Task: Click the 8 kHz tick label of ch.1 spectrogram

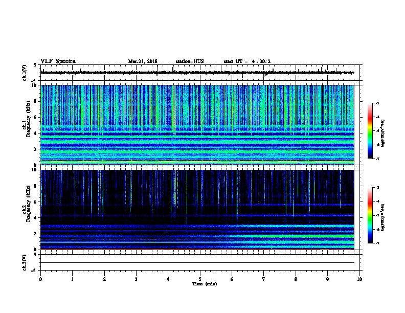Action: click(36, 101)
